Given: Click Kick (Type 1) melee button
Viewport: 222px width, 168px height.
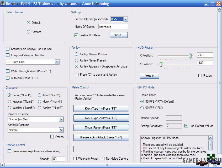Looking at the screenshot, I should click(101, 109).
